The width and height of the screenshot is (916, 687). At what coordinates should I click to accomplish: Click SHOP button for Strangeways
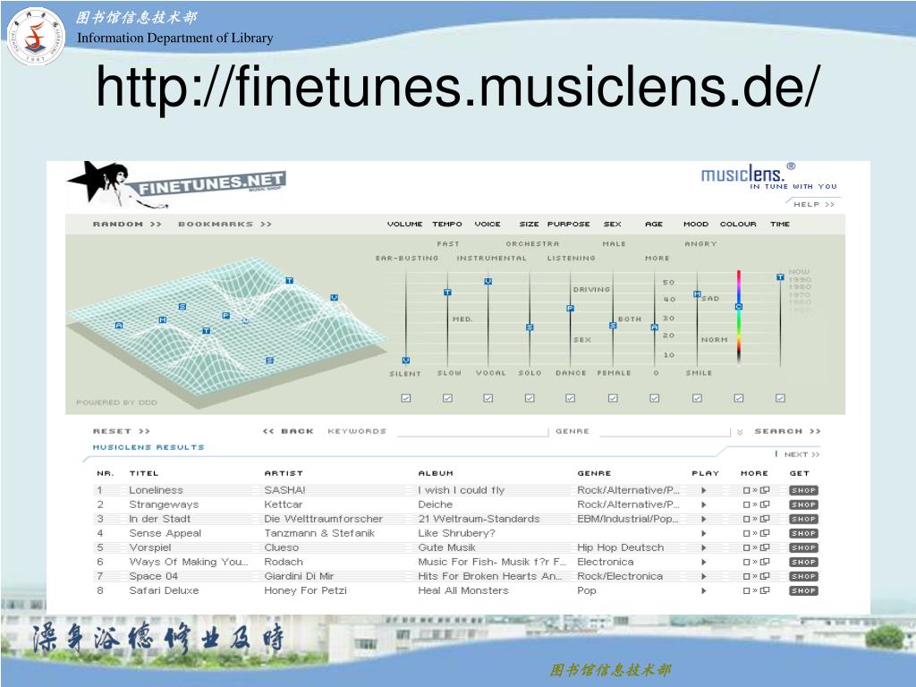[803, 505]
